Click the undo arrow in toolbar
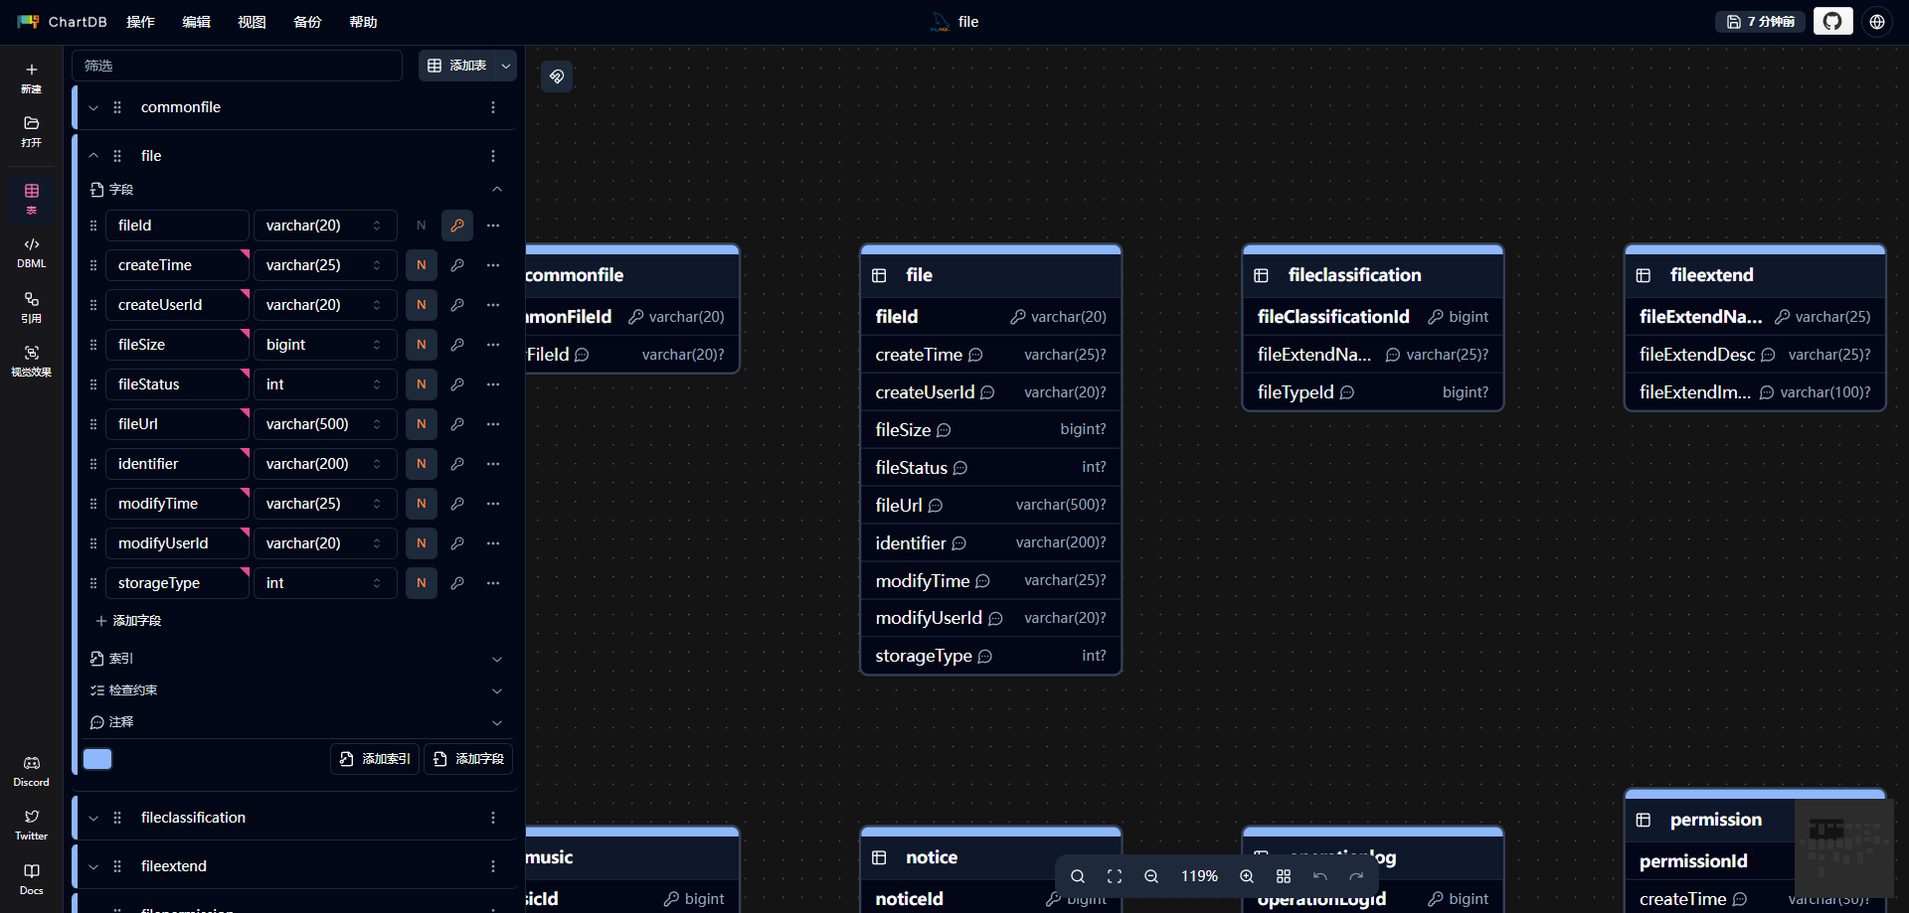Viewport: 1909px width, 913px height. [x=1320, y=876]
